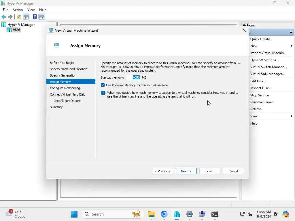Viewport: 295px width, 221px height.
Task: Open Settings gear taskbar icon
Action: tap(190, 214)
